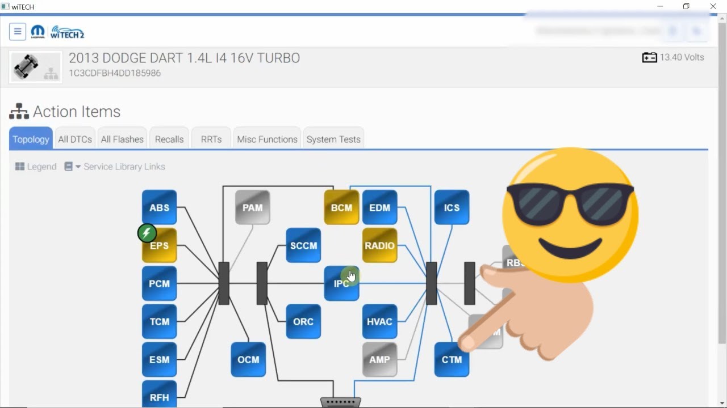Expand the Service Library Links dropdown
Viewport: 727px width, 408px height.
click(115, 167)
